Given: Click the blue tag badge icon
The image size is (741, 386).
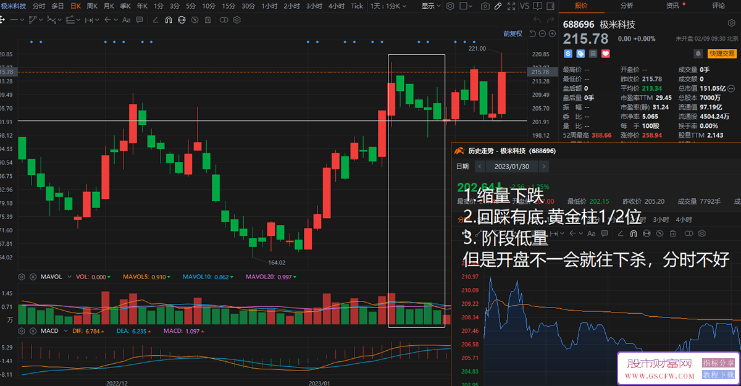Looking at the screenshot, I should (x=580, y=54).
